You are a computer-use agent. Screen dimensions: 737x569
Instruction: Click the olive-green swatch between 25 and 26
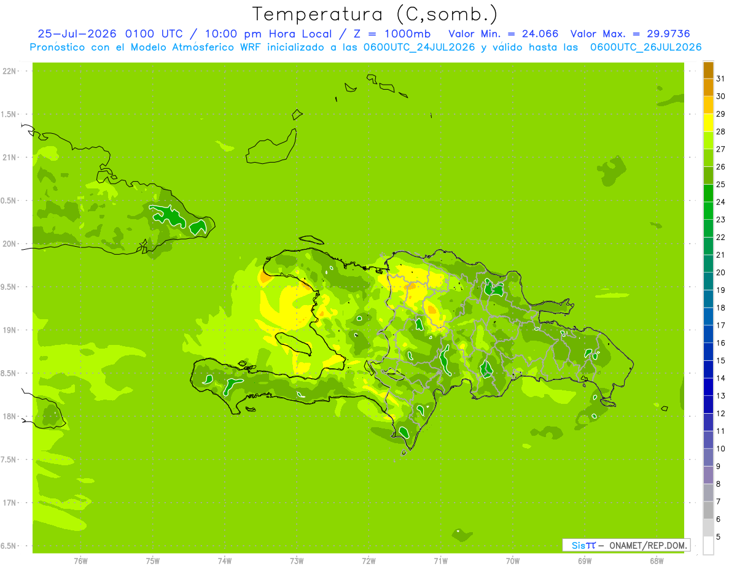click(708, 176)
